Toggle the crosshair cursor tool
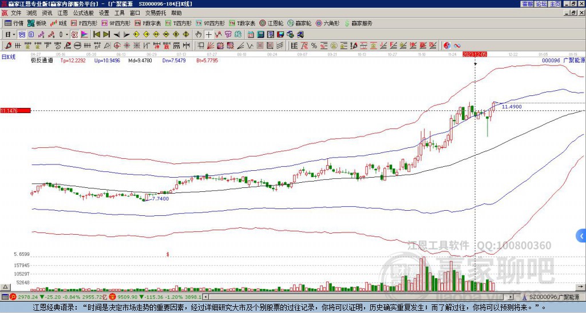586x313 pixels. tap(208, 35)
